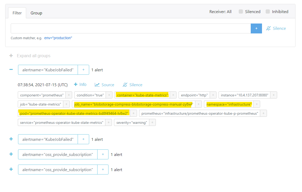This screenshot has height=192, width=302.
Task: Click plus next to condition="true" label
Action: (109, 95)
